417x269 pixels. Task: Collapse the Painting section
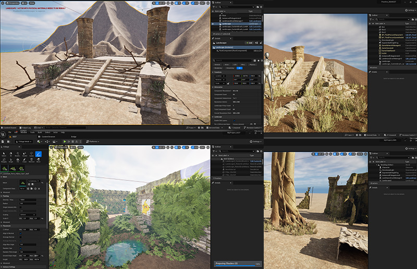click(2, 196)
